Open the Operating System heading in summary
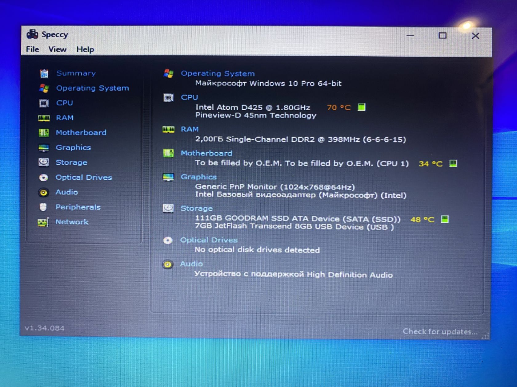 pyautogui.click(x=218, y=74)
